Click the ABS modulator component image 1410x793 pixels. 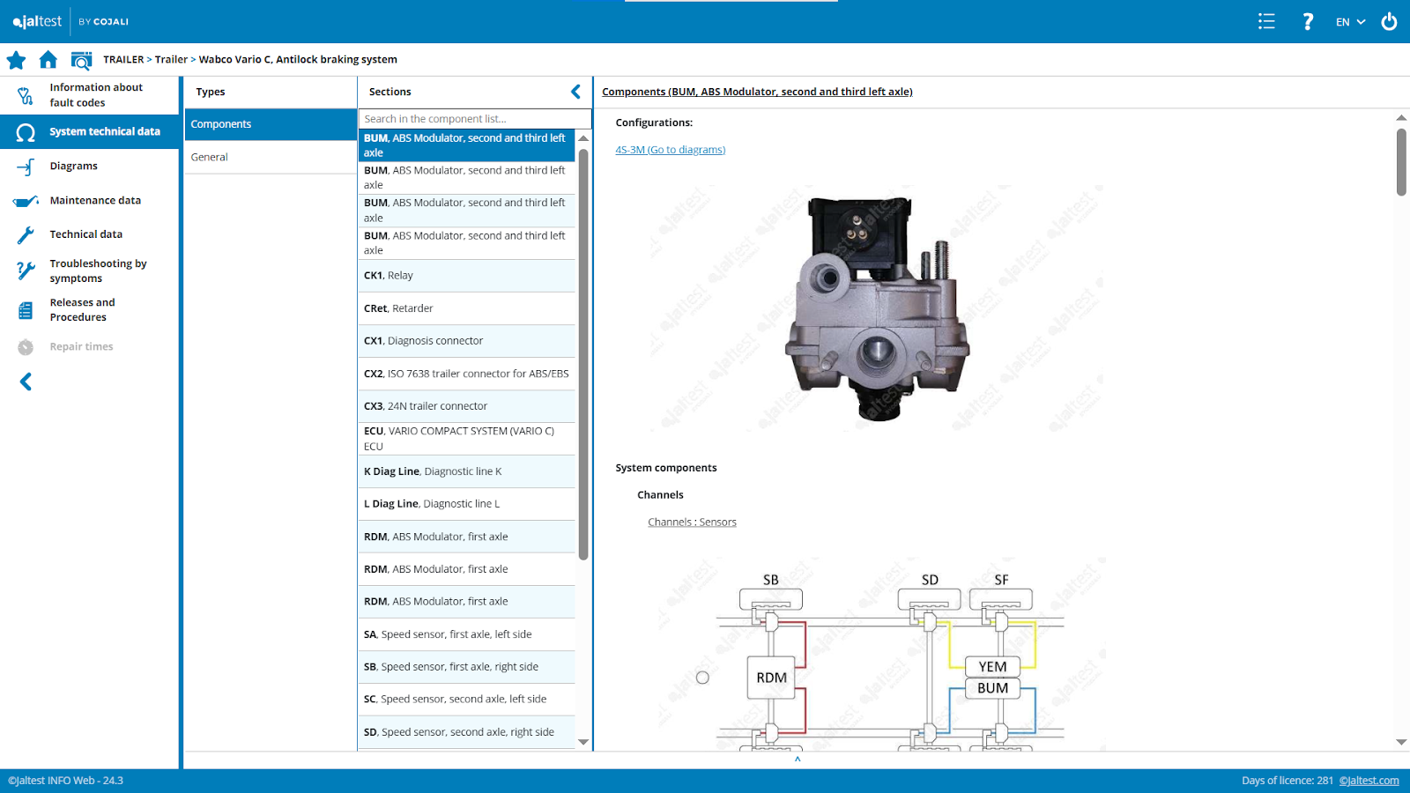(x=879, y=308)
